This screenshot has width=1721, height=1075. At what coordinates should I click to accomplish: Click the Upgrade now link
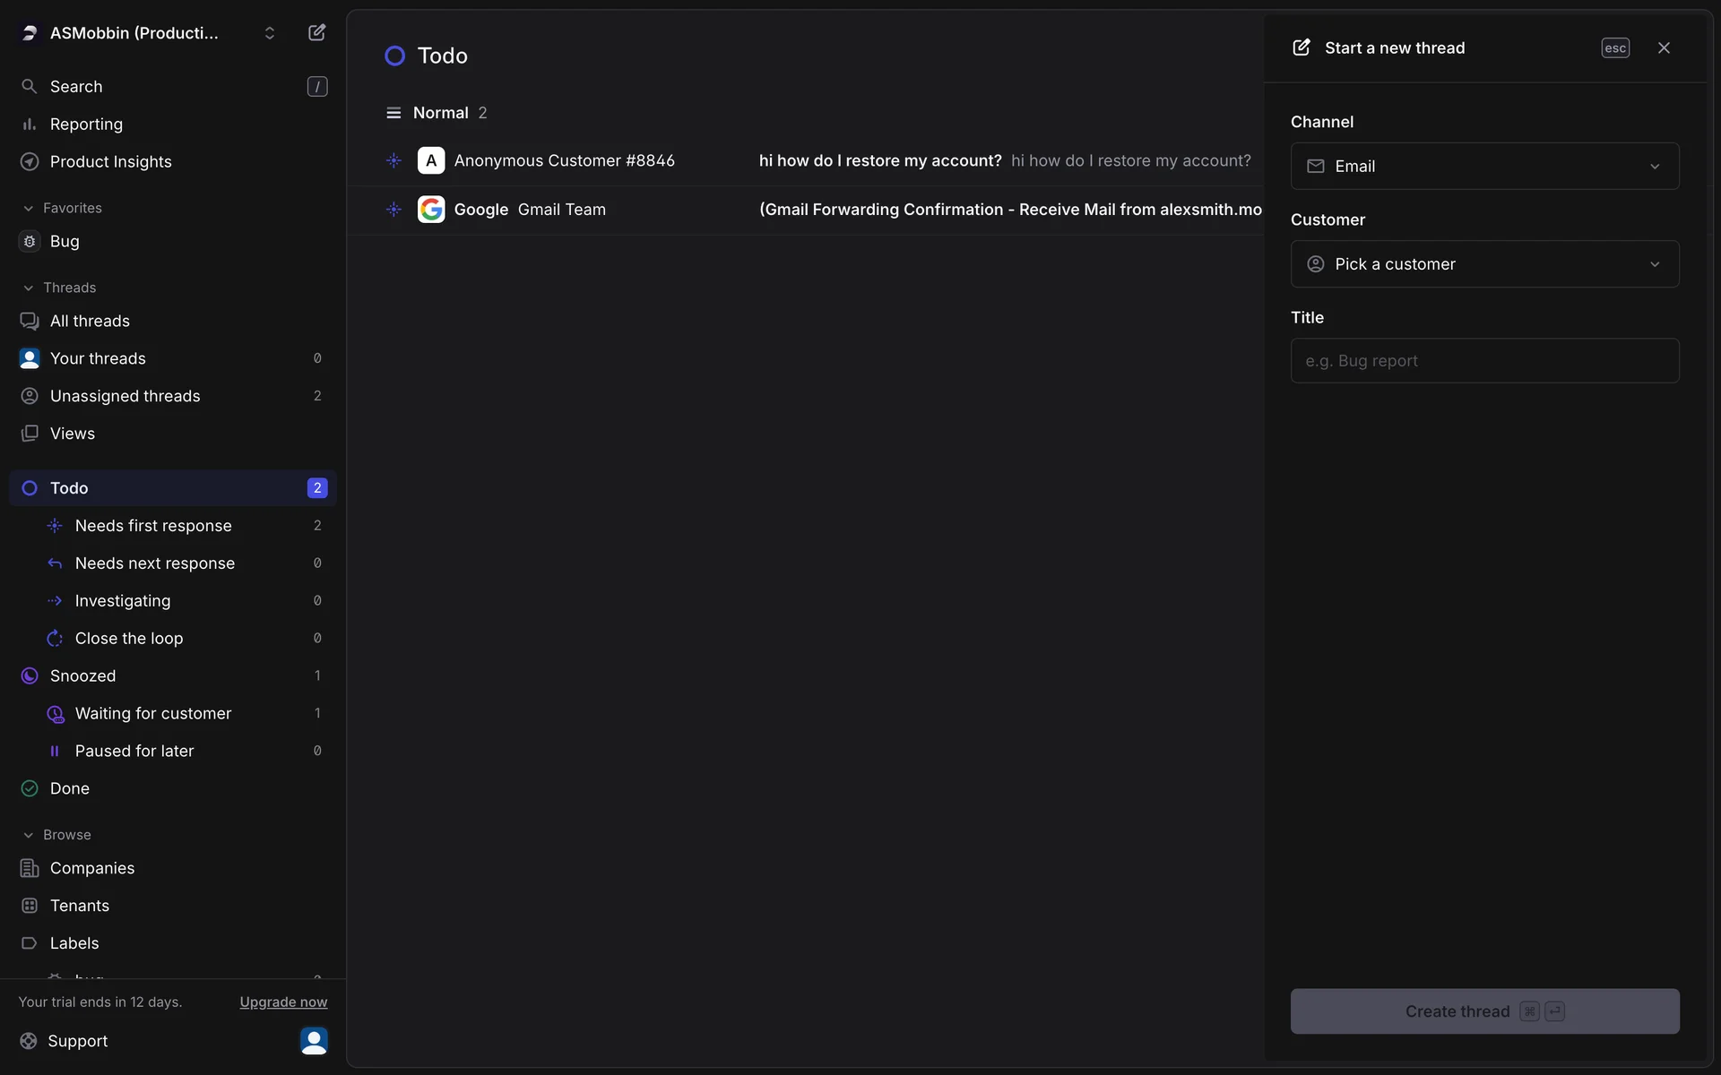click(x=283, y=1002)
